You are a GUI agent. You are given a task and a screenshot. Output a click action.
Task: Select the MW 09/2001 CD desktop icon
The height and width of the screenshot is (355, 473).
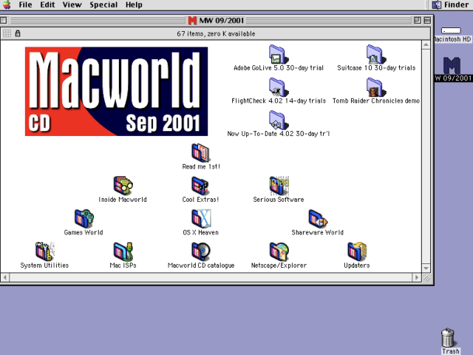pyautogui.click(x=452, y=66)
